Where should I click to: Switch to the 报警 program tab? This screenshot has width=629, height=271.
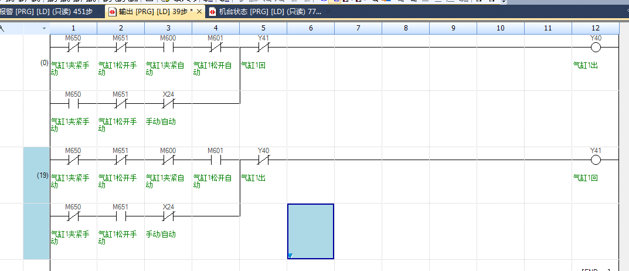pyautogui.click(x=47, y=12)
